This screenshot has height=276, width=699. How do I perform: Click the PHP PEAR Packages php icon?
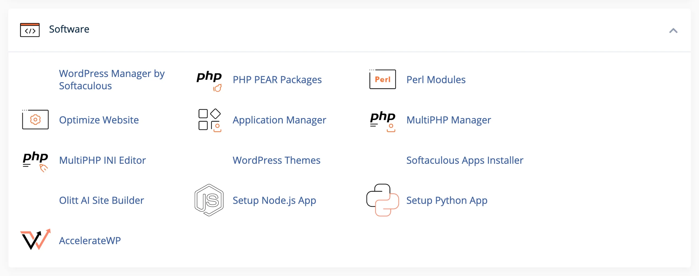click(x=209, y=81)
